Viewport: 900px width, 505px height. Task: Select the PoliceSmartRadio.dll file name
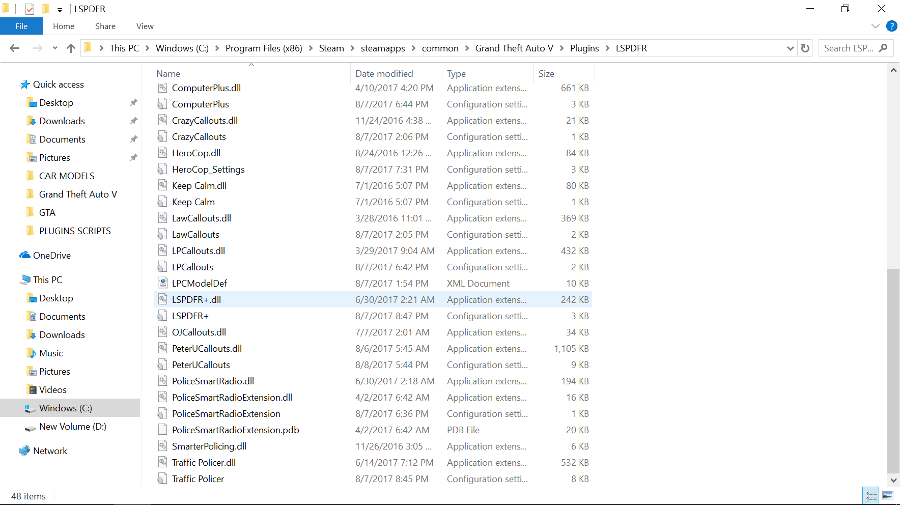click(x=213, y=381)
